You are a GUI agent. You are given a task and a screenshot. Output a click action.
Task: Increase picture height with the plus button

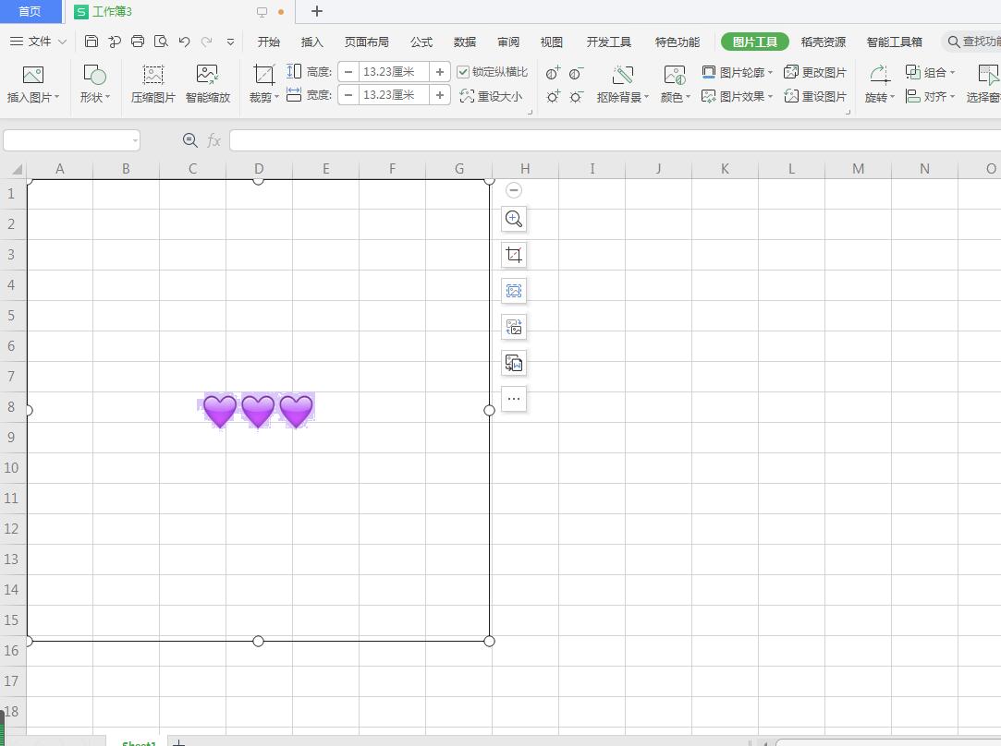pos(440,72)
